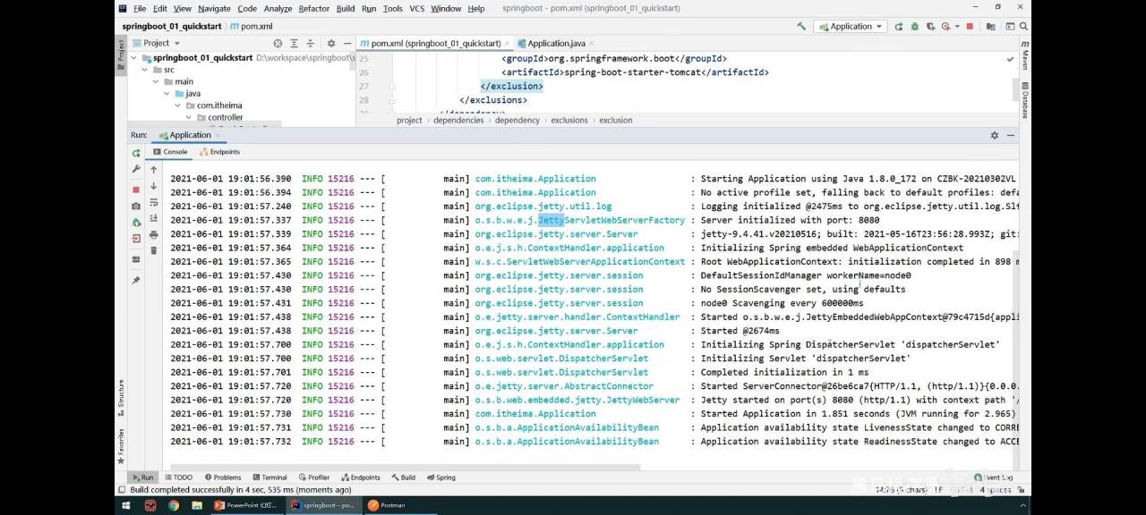
Task: Open Project panel settings gear
Action: pos(331,43)
